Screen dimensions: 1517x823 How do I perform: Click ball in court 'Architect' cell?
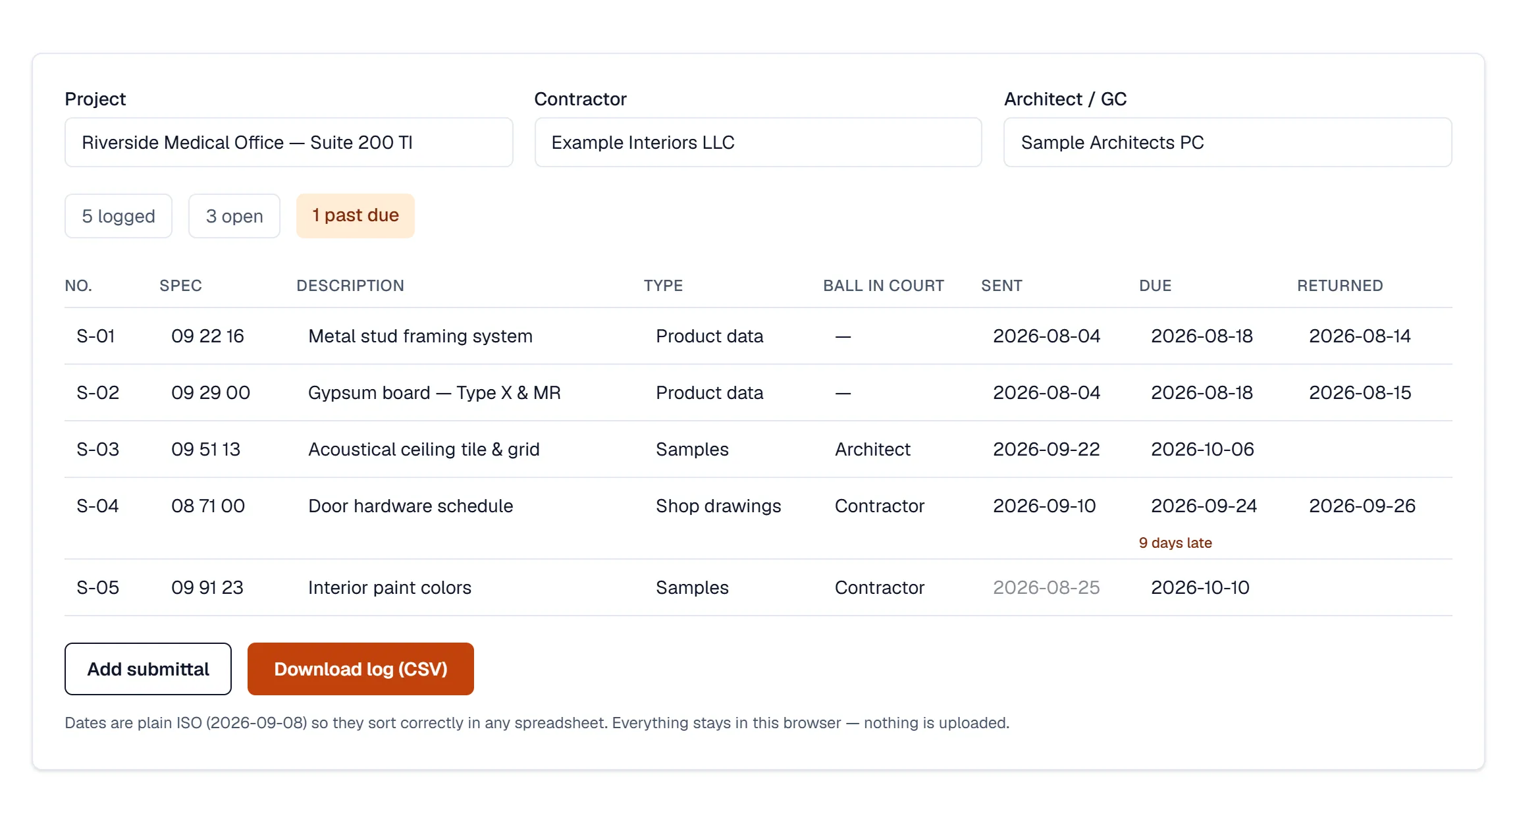pyautogui.click(x=872, y=449)
